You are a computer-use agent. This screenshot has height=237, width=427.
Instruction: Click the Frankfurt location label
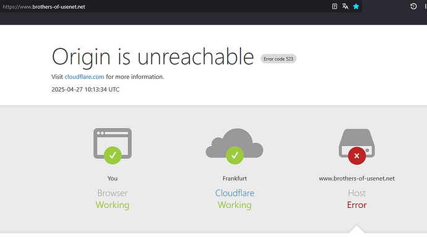[x=235, y=178]
